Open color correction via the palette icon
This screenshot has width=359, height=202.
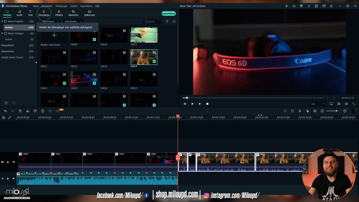(35, 111)
